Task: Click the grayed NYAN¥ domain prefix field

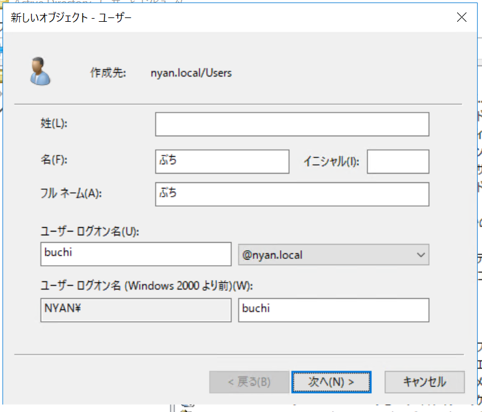Action: click(x=135, y=310)
